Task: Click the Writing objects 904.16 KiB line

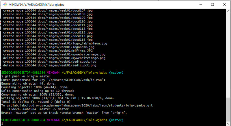Action: [x=57, y=98]
